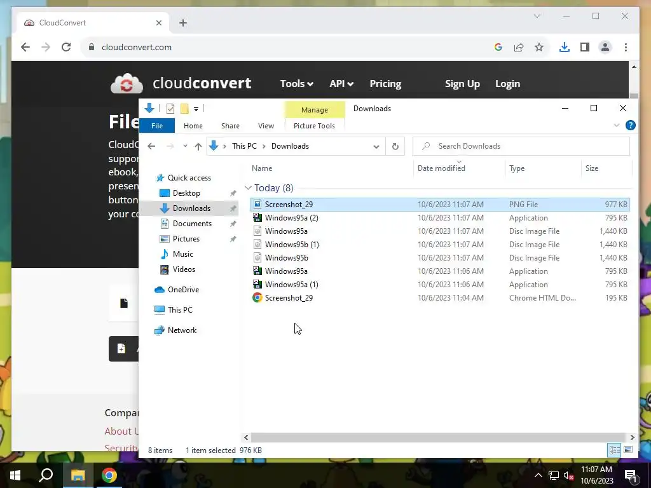Viewport: 651px width, 488px height.
Task: Select the Manage contextual tab
Action: [x=315, y=110]
